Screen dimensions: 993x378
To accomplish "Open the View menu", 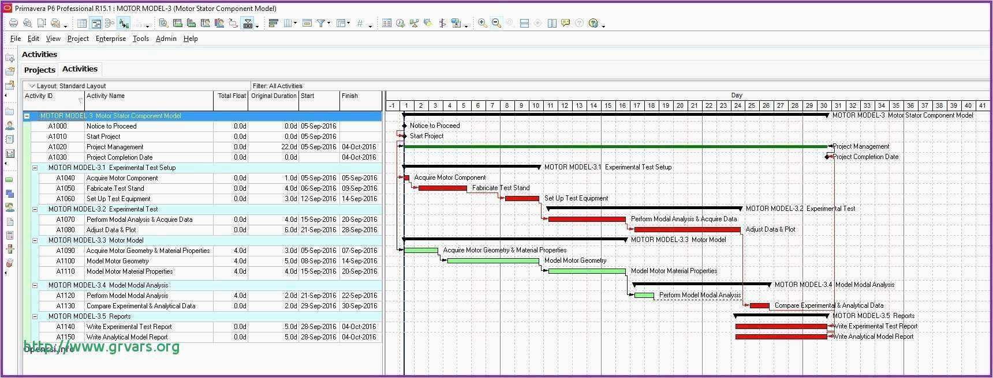I will coord(53,39).
